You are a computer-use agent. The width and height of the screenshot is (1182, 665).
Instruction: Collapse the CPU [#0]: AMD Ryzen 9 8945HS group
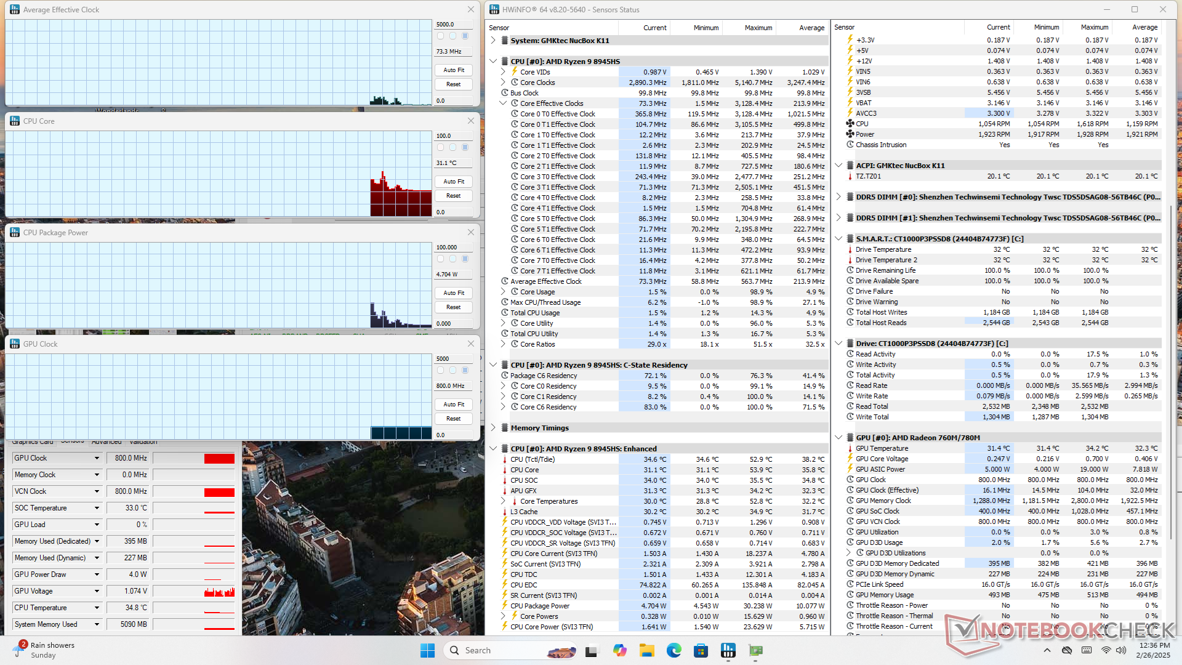click(493, 62)
